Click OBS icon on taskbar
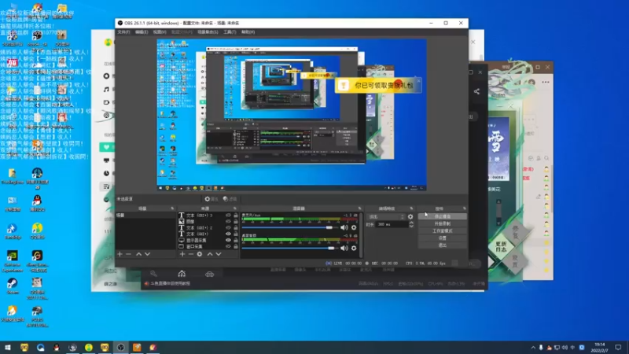The width and height of the screenshot is (629, 354). click(120, 348)
